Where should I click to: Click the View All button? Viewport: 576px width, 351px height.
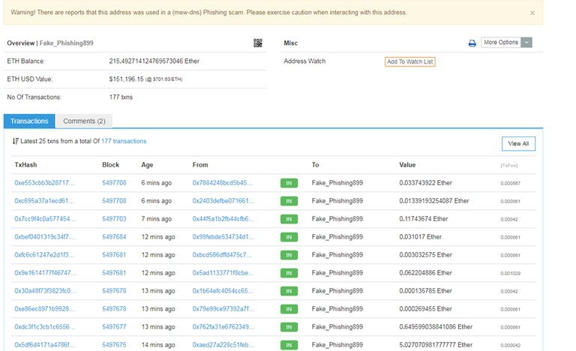click(518, 144)
